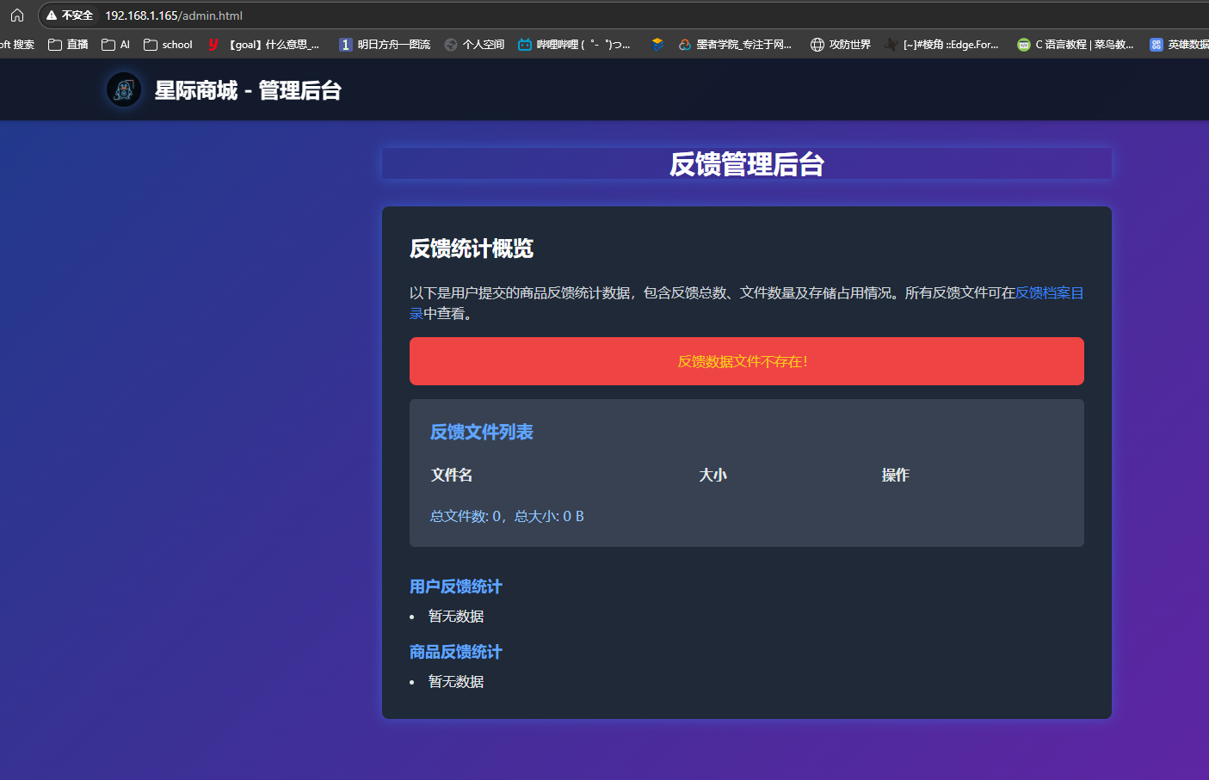Viewport: 1209px width, 780px height.
Task: Select the 文件名 column header
Action: (451, 474)
